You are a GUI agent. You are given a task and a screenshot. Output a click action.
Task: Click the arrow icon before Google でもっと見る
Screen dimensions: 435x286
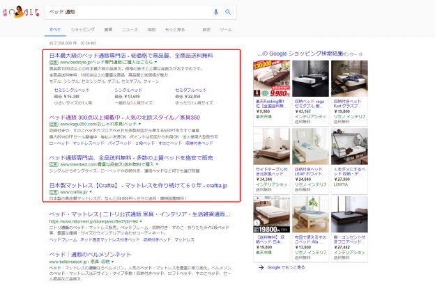coord(261,267)
